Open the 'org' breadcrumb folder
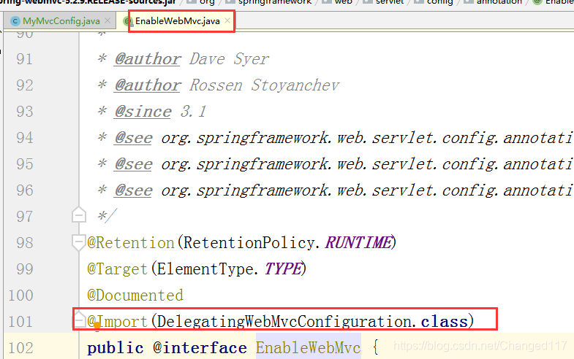 [201, 2]
